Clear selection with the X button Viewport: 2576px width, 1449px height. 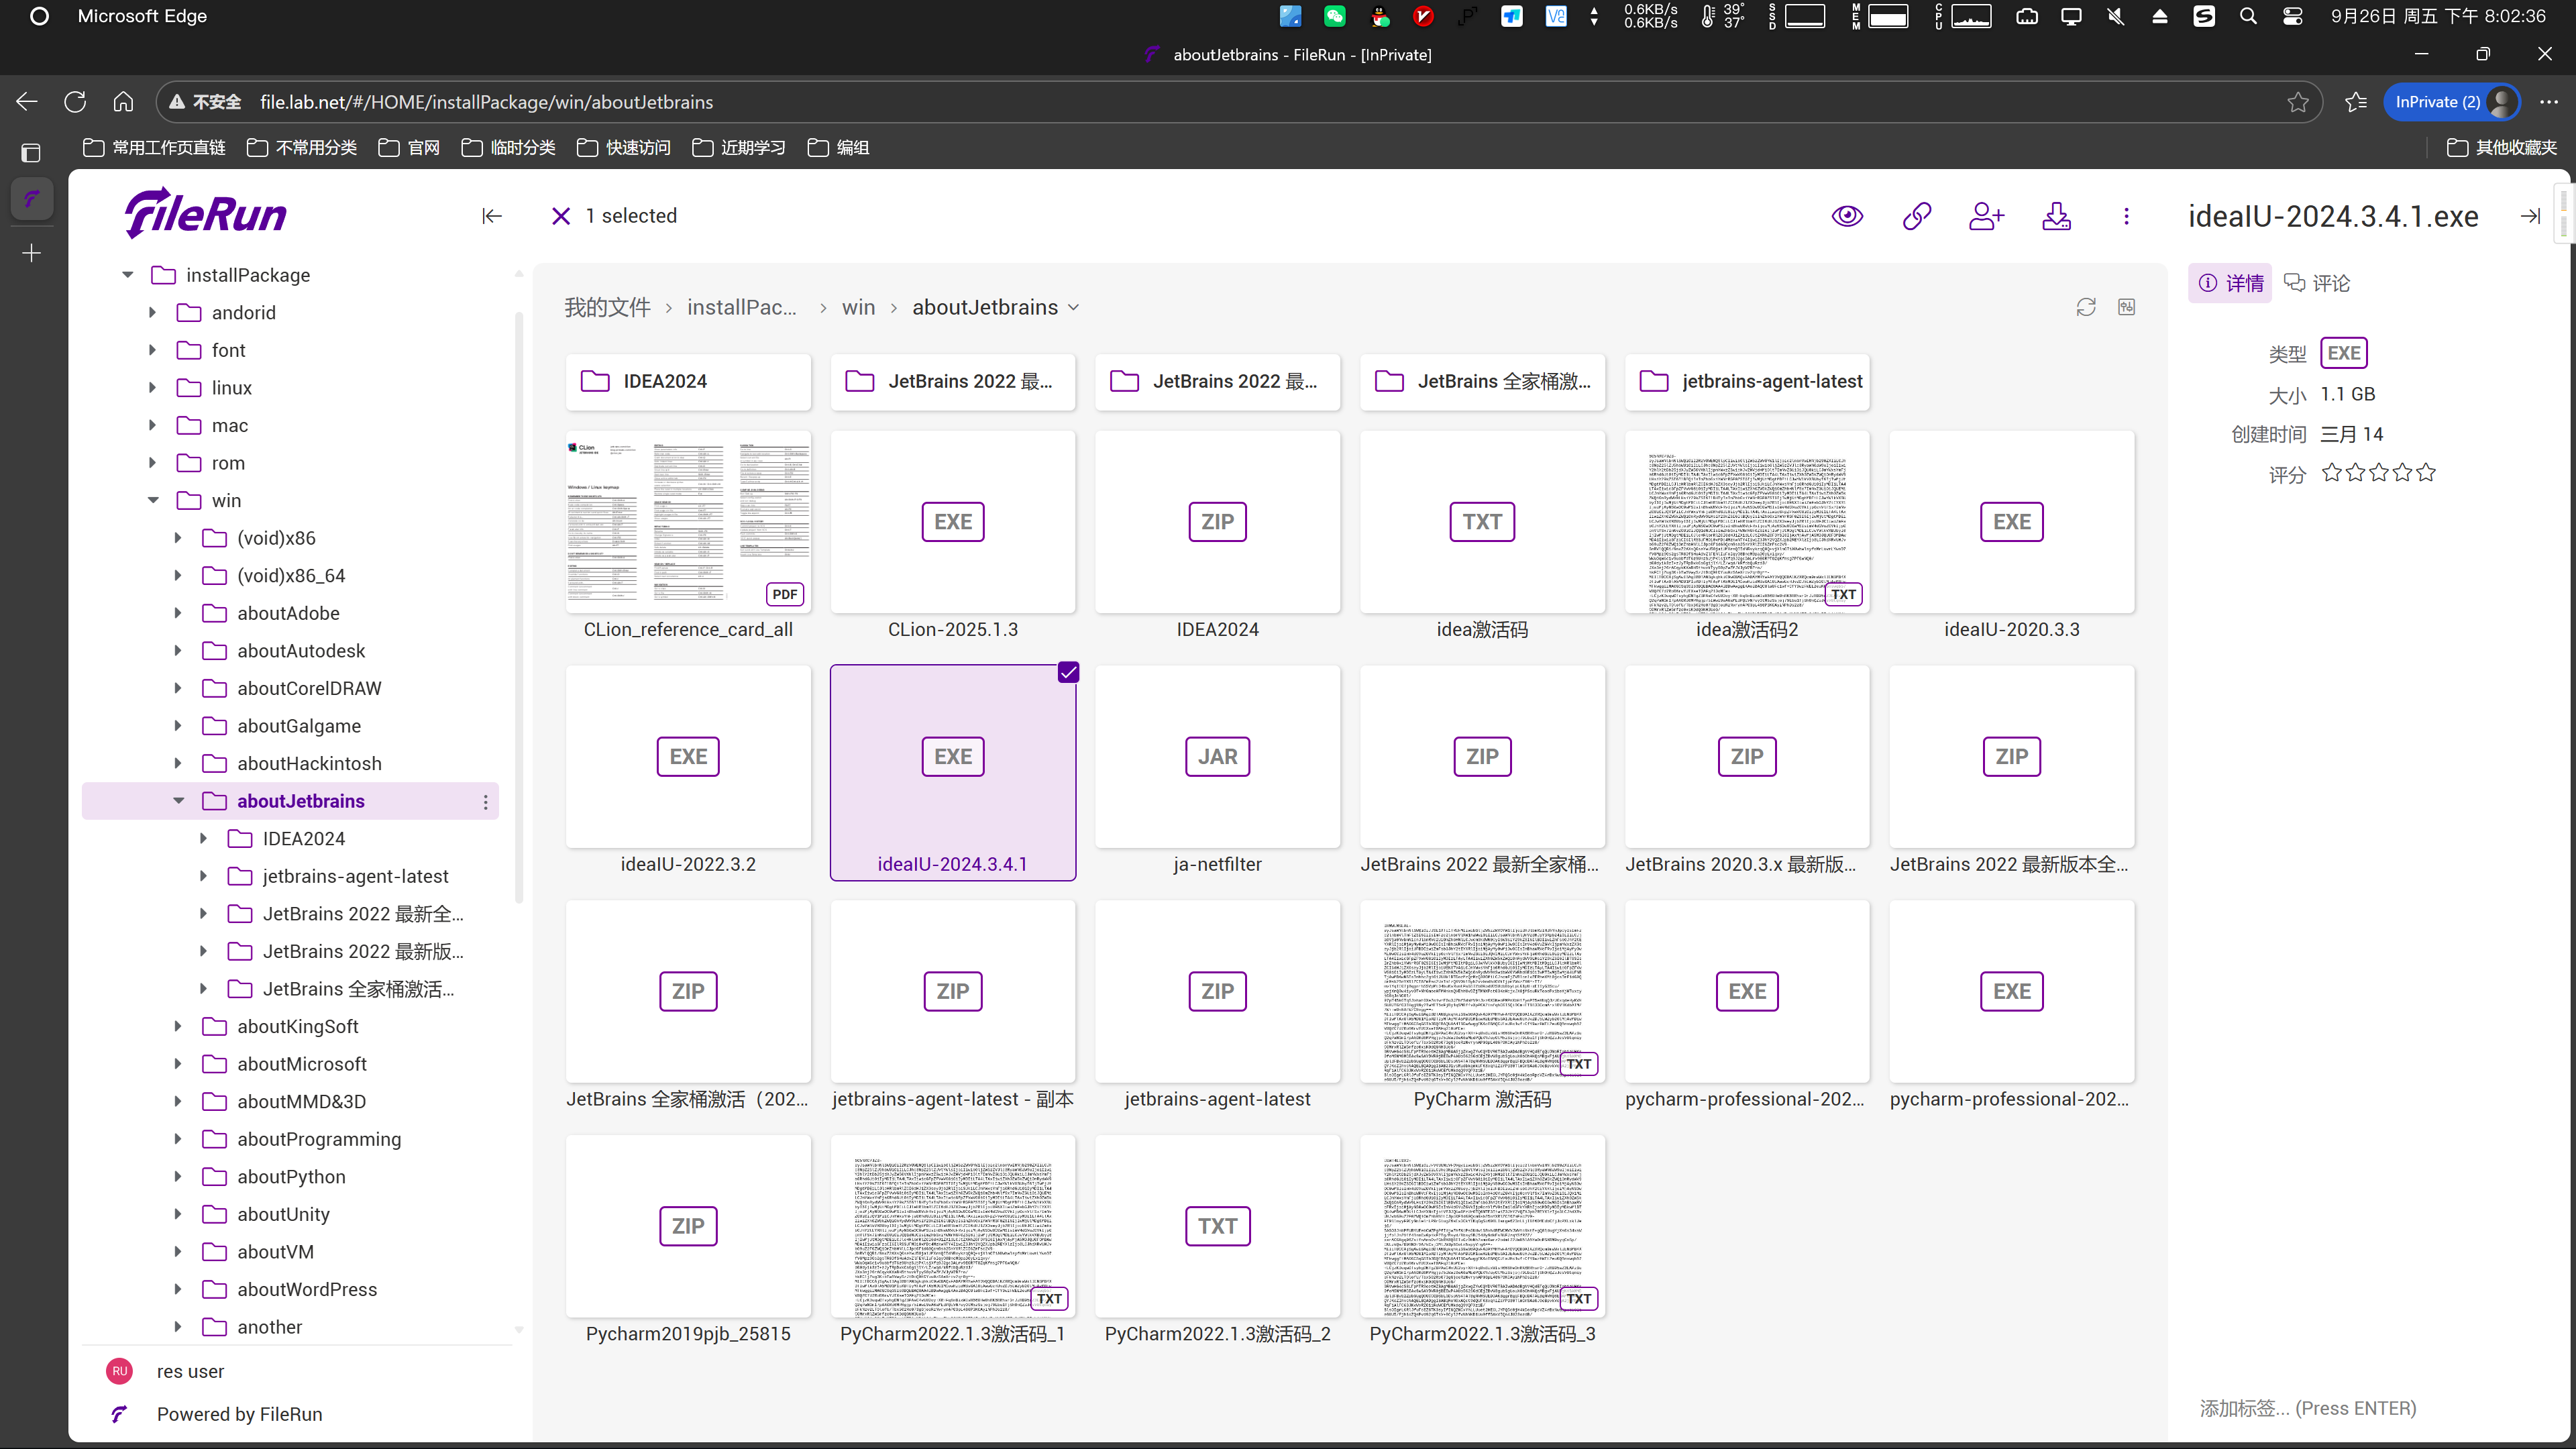[x=561, y=216]
